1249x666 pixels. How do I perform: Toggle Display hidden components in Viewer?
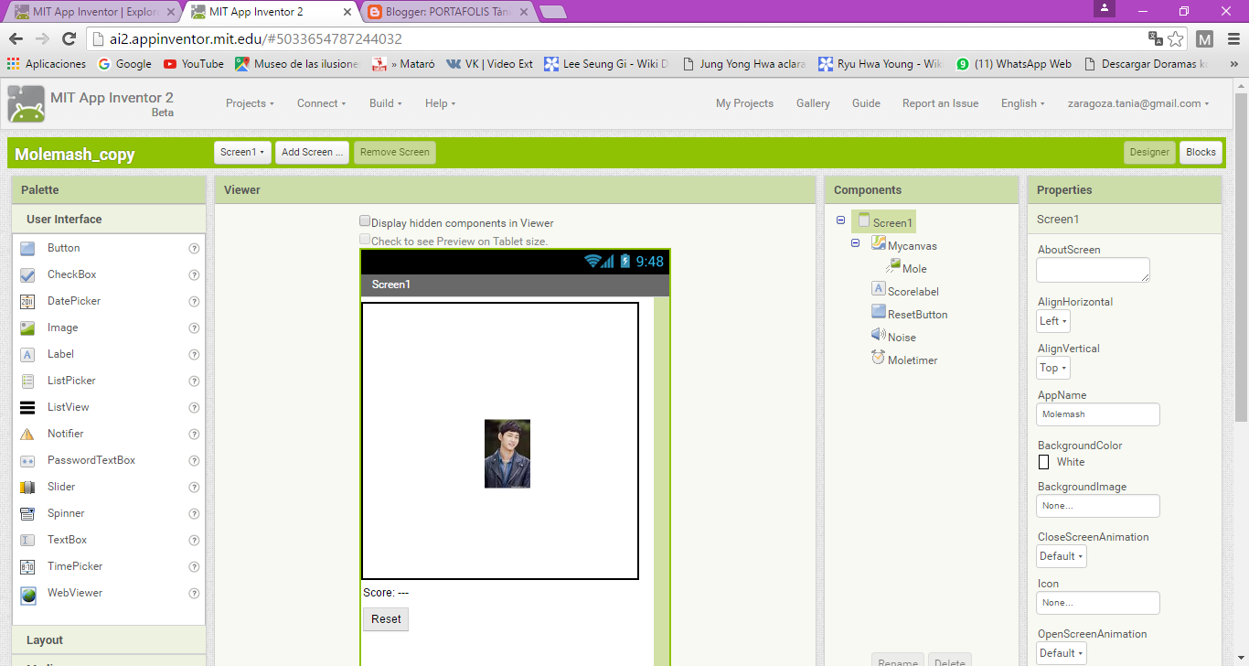365,221
